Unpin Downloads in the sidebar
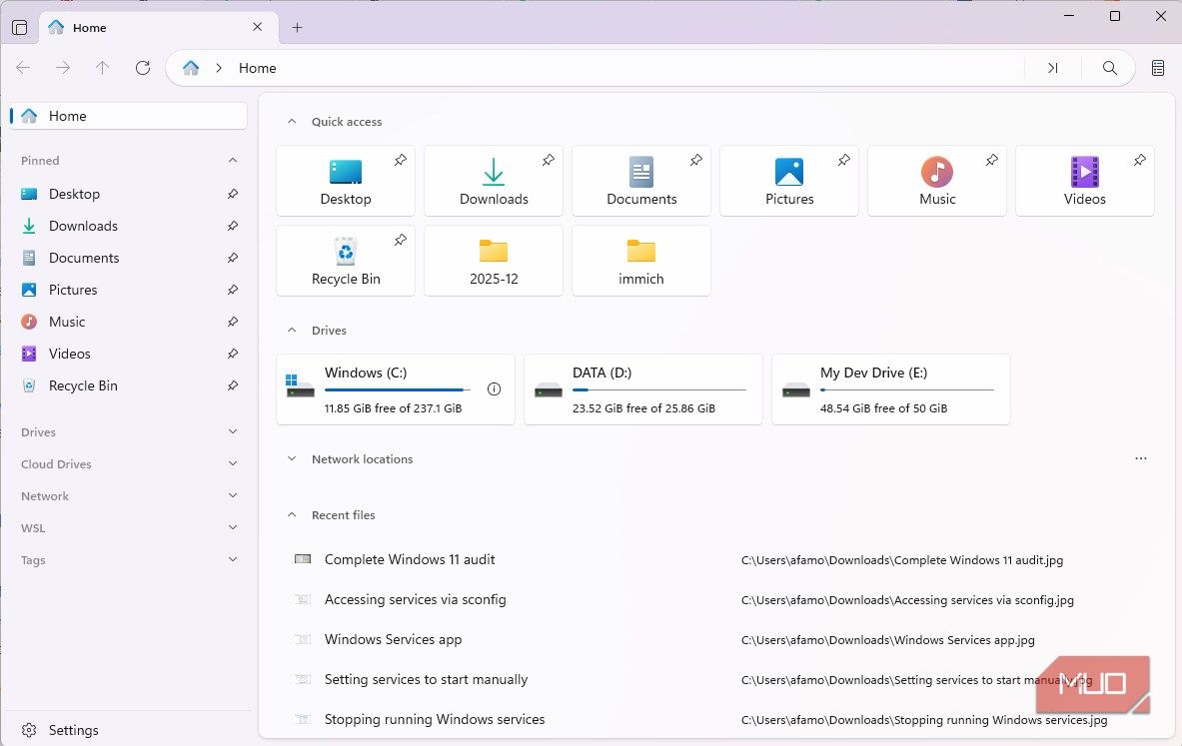 click(x=233, y=226)
